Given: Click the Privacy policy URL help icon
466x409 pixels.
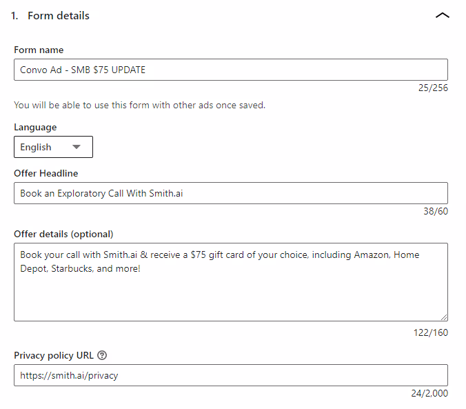Looking at the screenshot, I should tap(102, 355).
